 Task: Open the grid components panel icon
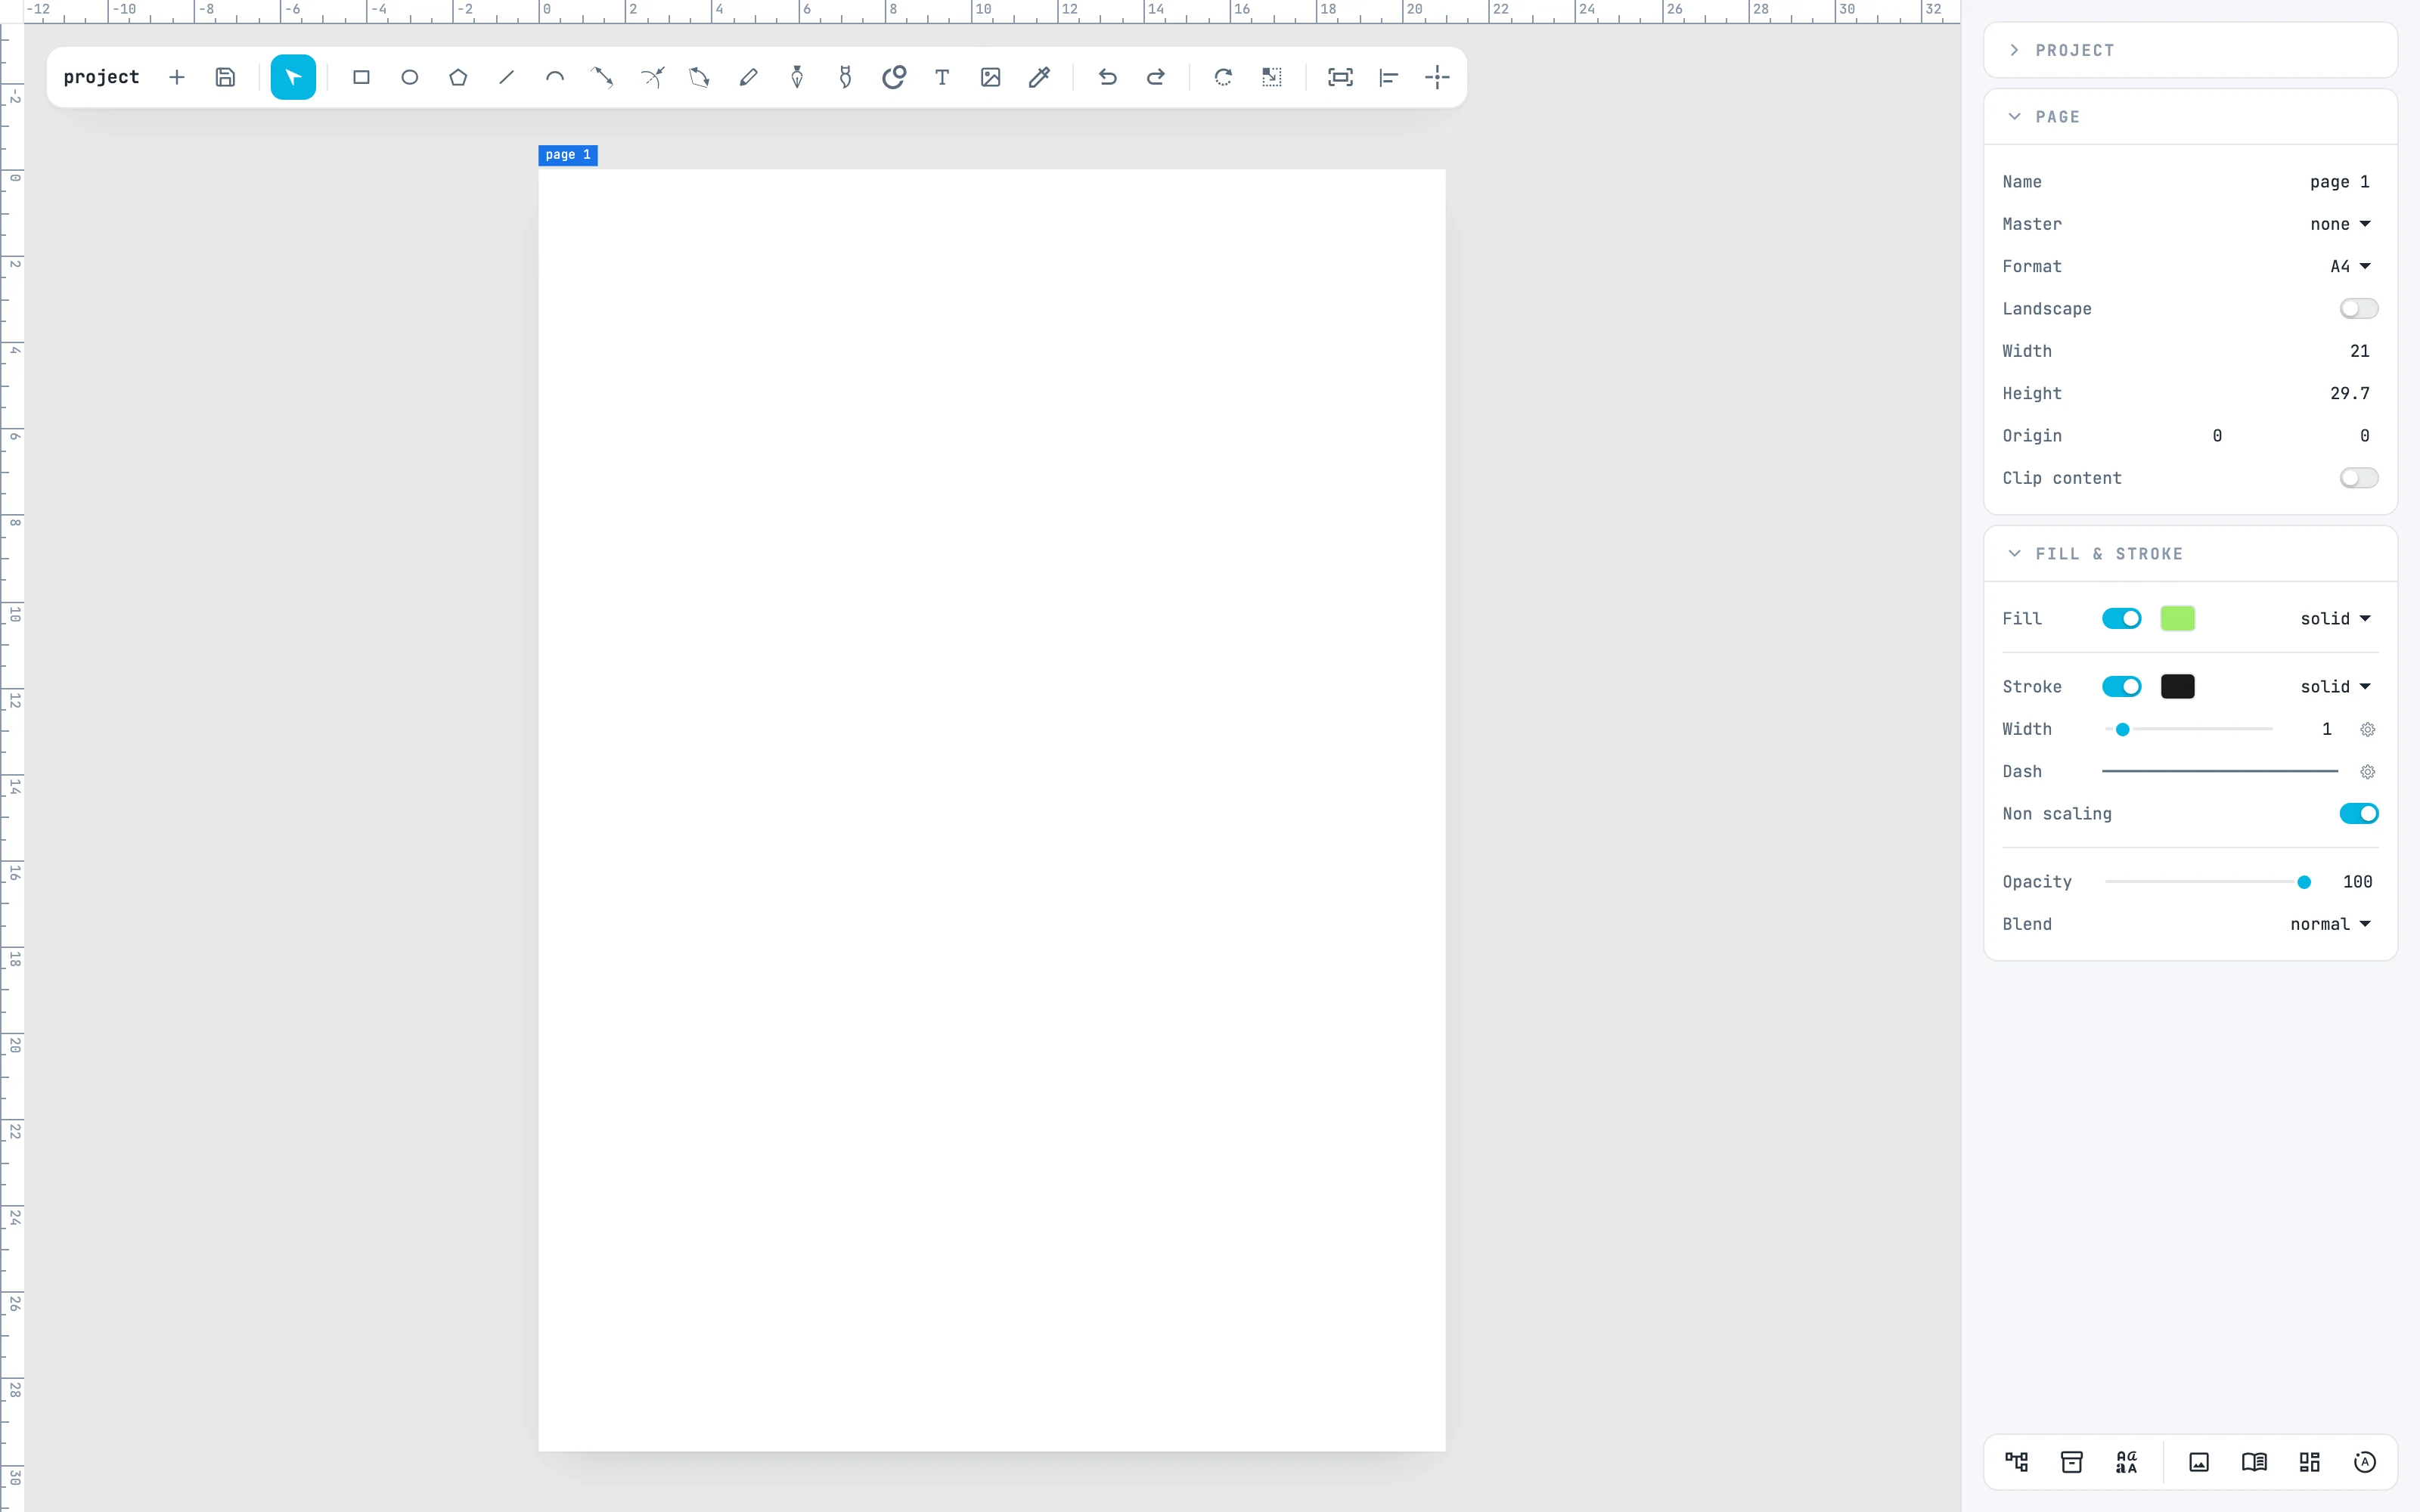click(2309, 1462)
